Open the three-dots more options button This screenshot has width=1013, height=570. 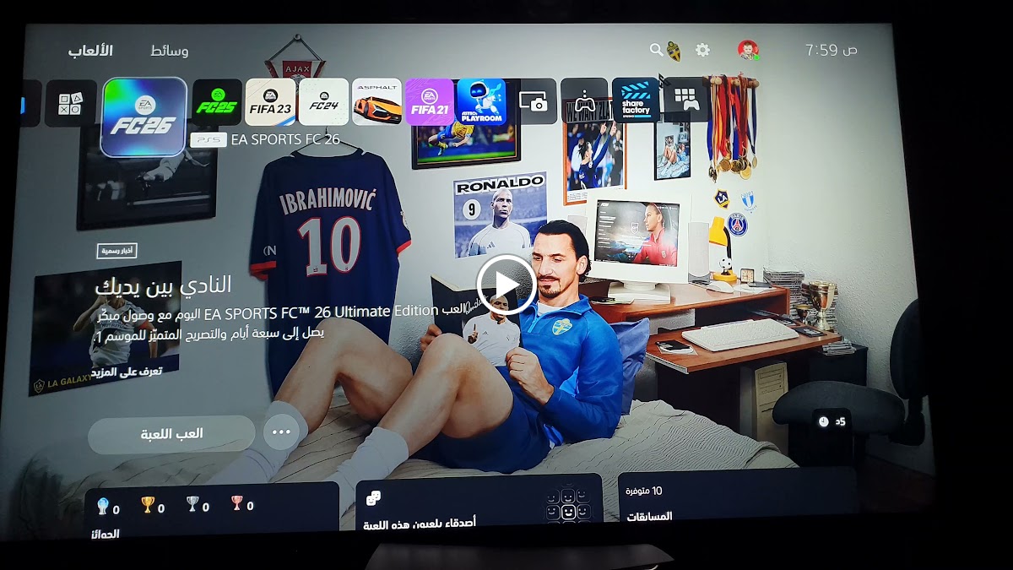coord(281,432)
